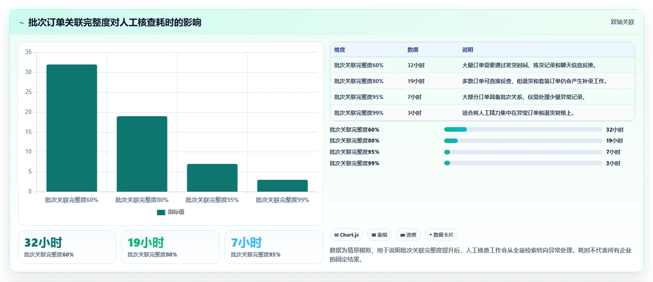Click the 维度 column header
The height and width of the screenshot is (282, 653).
coord(340,50)
